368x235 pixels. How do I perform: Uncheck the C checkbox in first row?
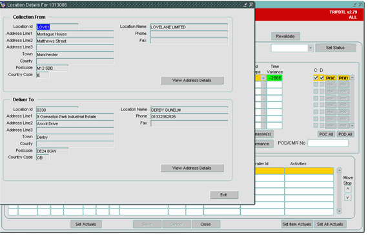tap(316, 77)
